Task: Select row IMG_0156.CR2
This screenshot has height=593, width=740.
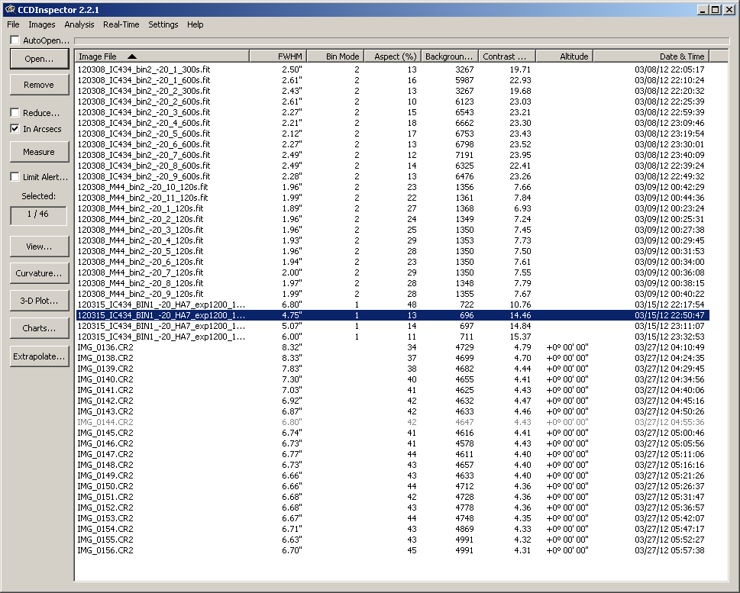Action: tap(393, 550)
